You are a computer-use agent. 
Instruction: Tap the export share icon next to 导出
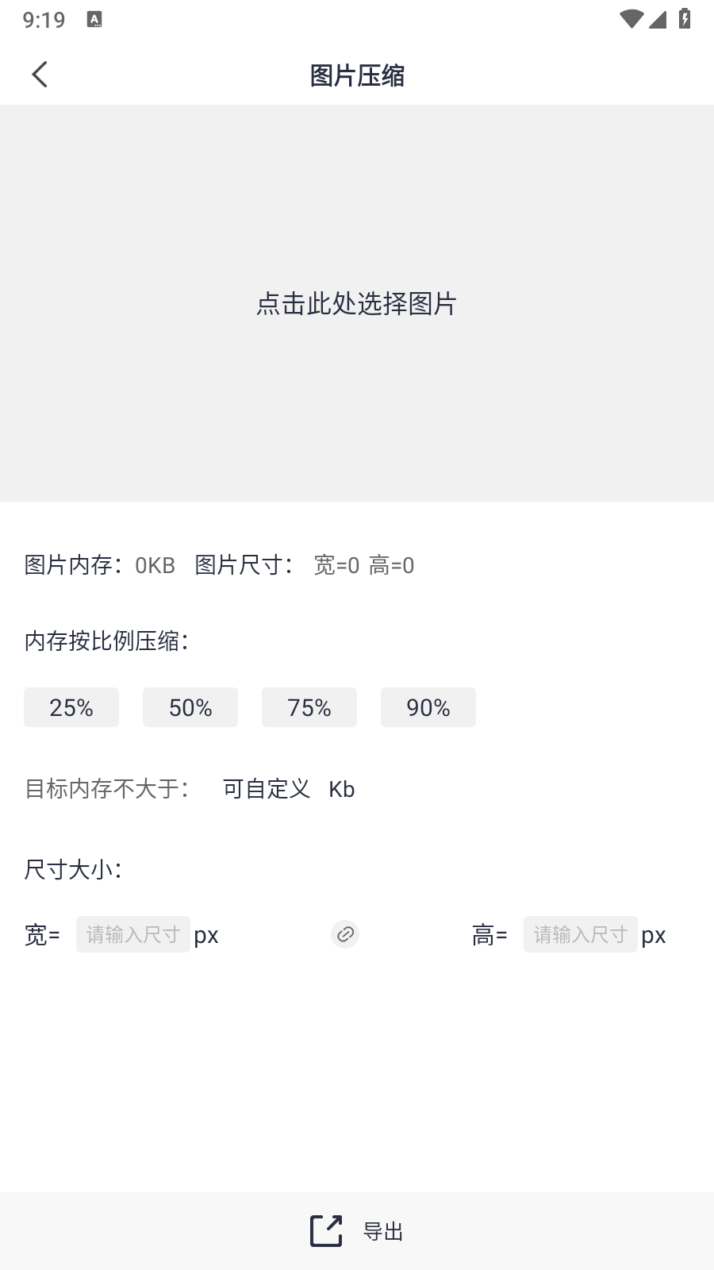(324, 1231)
